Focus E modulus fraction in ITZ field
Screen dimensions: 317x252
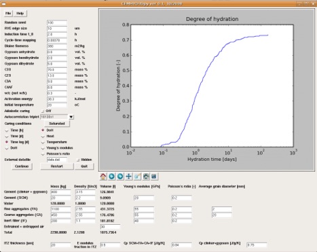pos(110,245)
